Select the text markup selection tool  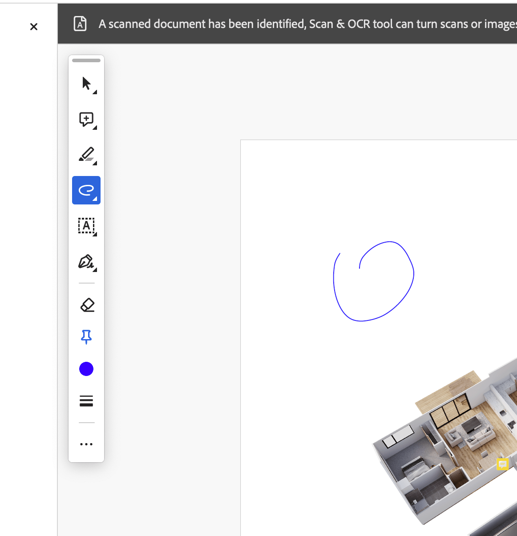tap(86, 226)
